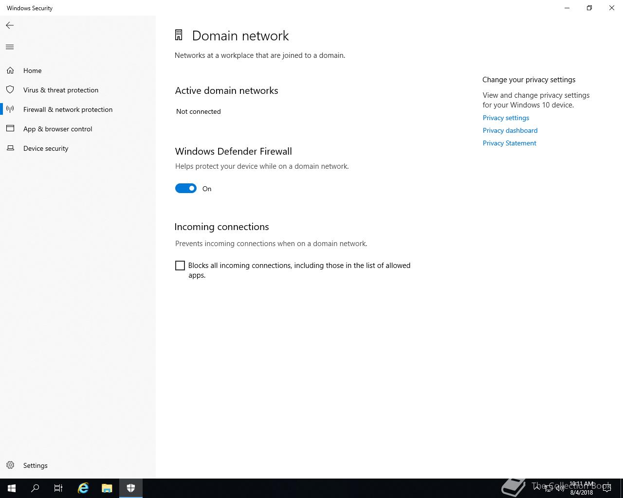Click the Firewall antenna icon in sidebar
The width and height of the screenshot is (623, 498).
(x=10, y=109)
